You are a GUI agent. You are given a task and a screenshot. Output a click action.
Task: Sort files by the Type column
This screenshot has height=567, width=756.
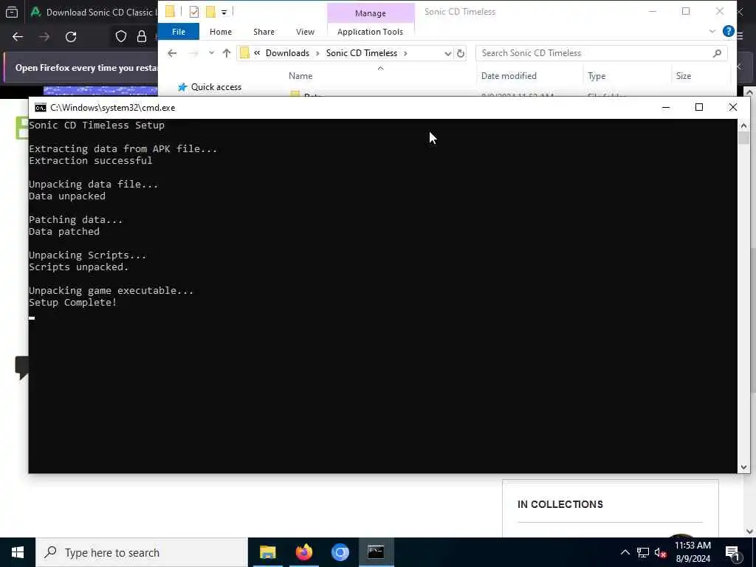(x=597, y=76)
